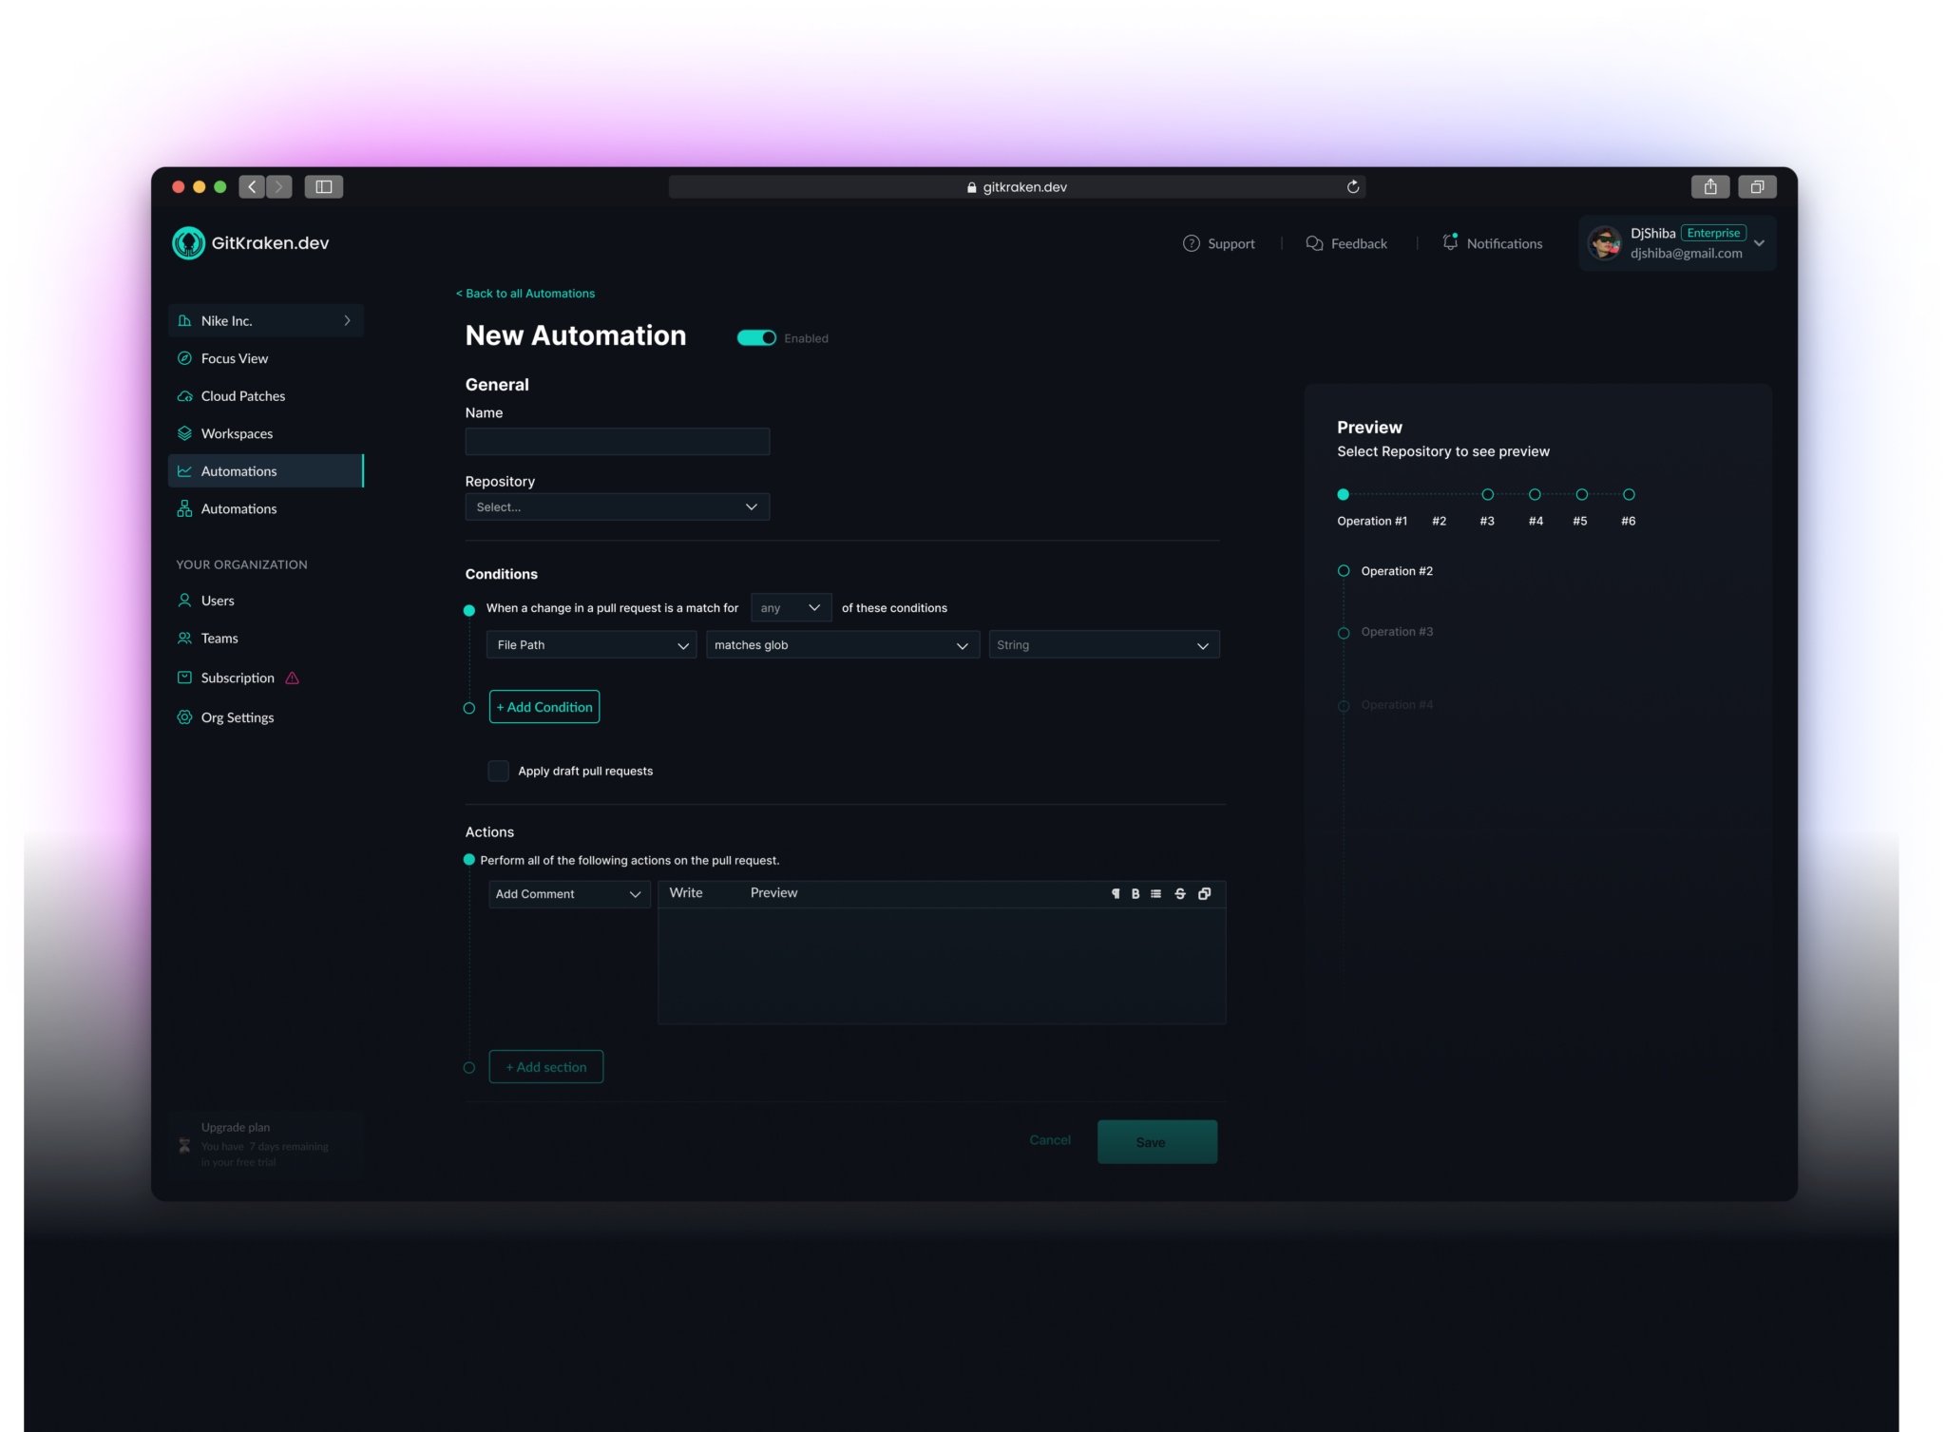Insert a list in the comment editor
Viewport: 1946px width, 1432px height.
coord(1155,893)
